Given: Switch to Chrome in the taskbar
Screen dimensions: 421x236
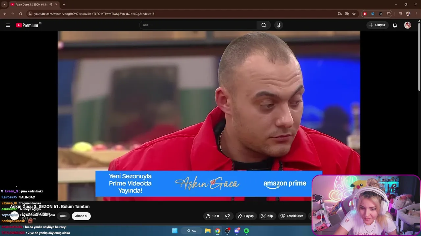Looking at the screenshot, I should pos(217,231).
